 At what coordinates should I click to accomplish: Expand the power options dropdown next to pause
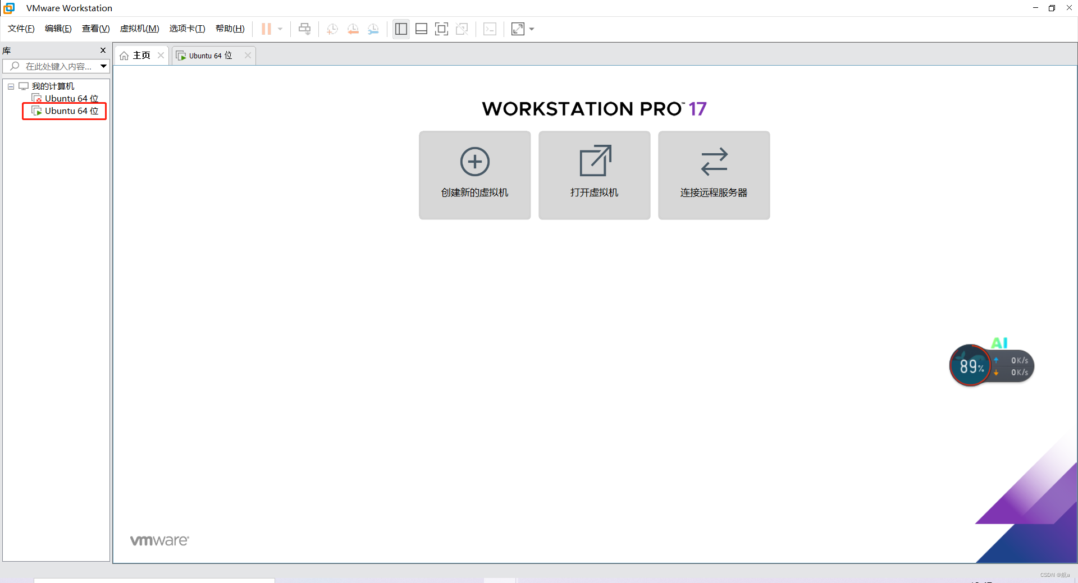[280, 29]
